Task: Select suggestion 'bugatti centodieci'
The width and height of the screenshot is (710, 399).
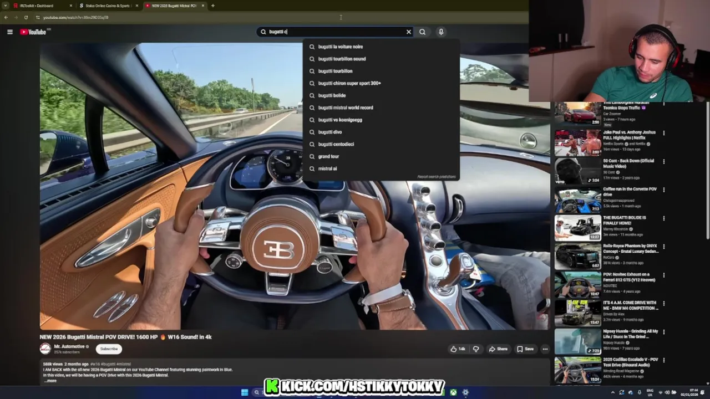Action: tap(381, 144)
